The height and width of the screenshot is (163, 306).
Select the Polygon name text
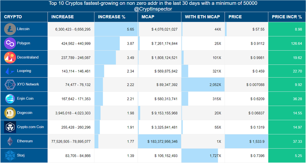[x=23, y=43]
